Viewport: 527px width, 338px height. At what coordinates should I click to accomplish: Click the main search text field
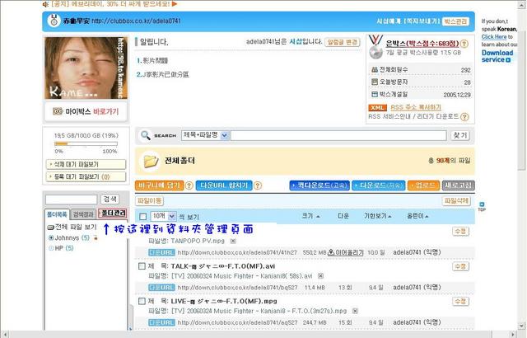point(338,135)
